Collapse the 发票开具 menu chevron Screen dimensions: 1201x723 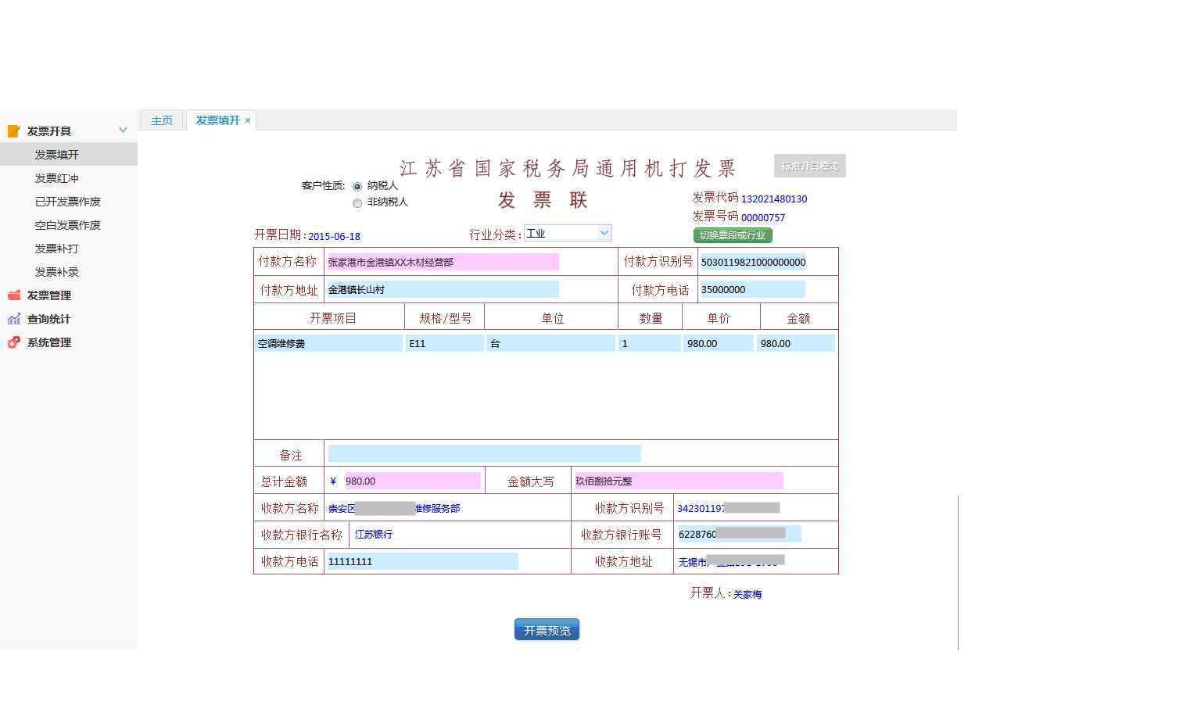pos(123,131)
